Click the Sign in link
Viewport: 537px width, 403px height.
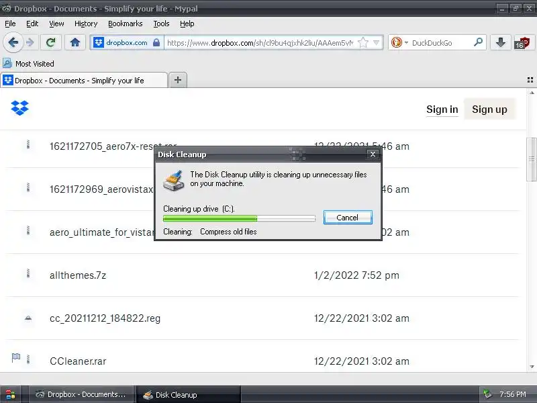point(442,109)
